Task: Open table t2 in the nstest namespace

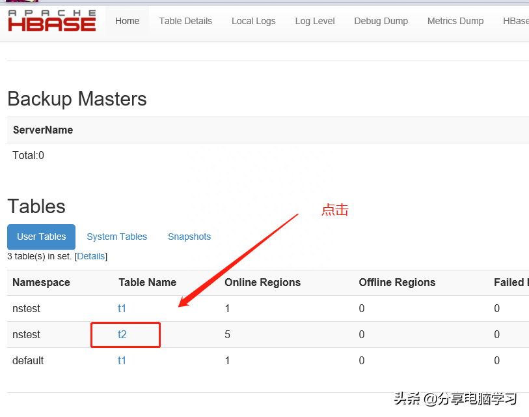Action: pyautogui.click(x=122, y=334)
